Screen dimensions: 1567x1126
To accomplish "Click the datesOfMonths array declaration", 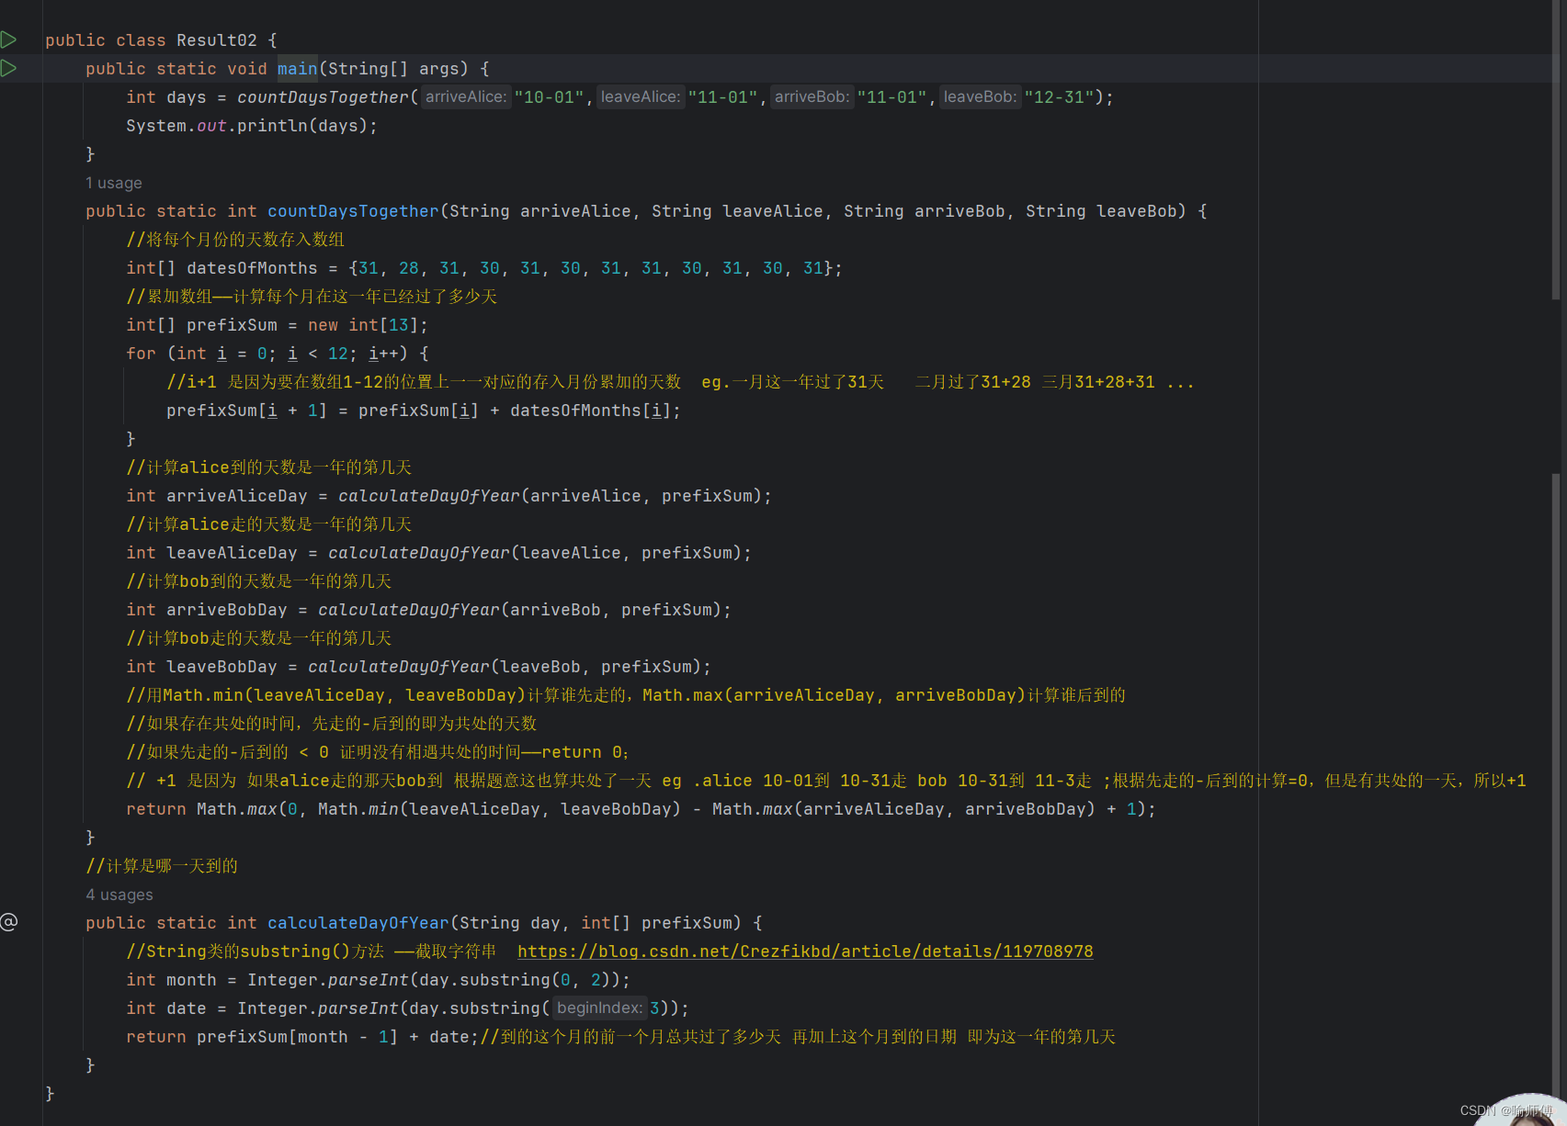I will [x=484, y=268].
